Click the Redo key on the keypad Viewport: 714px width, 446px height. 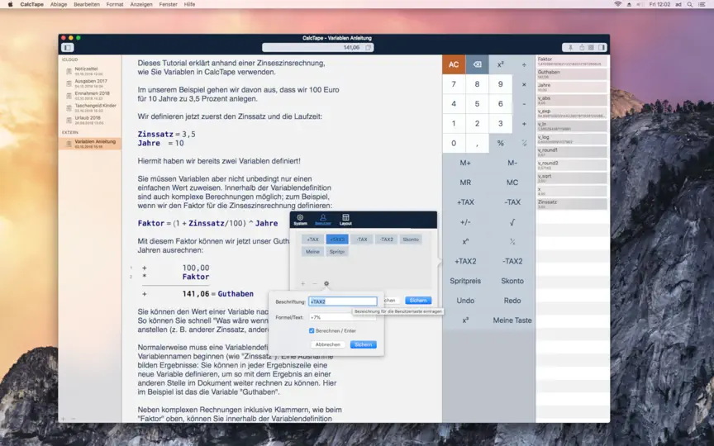(x=512, y=301)
